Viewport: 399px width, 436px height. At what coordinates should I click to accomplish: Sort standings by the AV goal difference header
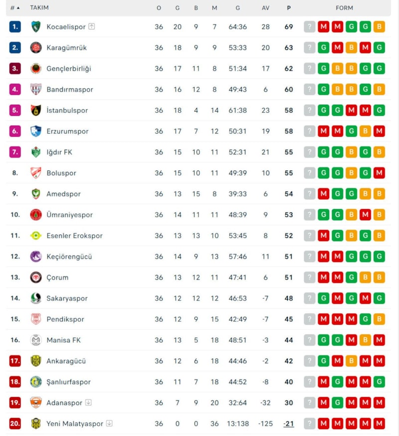pyautogui.click(x=265, y=8)
